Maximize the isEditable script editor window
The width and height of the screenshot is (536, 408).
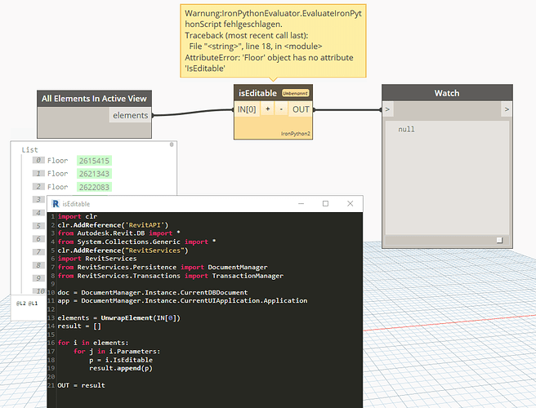(x=325, y=203)
